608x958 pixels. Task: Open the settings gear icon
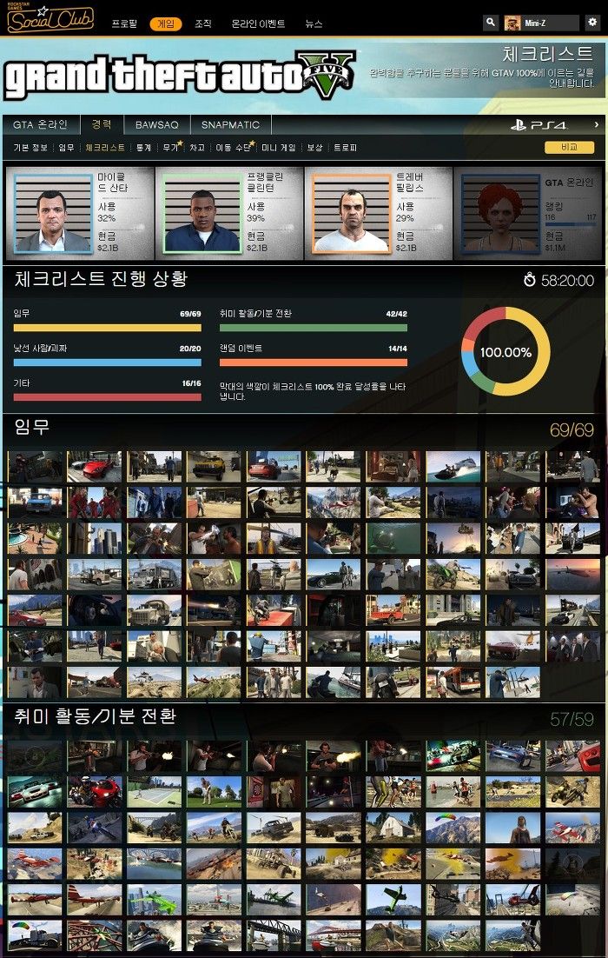coord(592,22)
